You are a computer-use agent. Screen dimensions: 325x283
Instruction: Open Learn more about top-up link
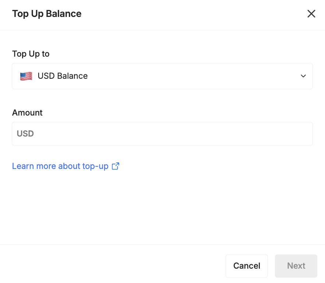click(60, 166)
